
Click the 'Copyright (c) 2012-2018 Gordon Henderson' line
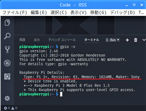pyautogui.click(x=62, y=55)
